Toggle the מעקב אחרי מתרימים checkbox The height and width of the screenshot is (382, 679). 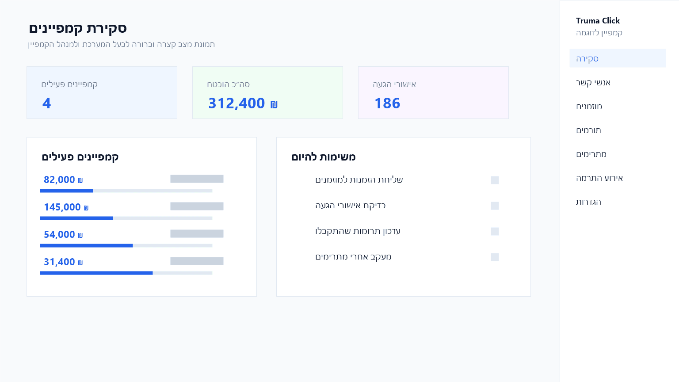(495, 257)
